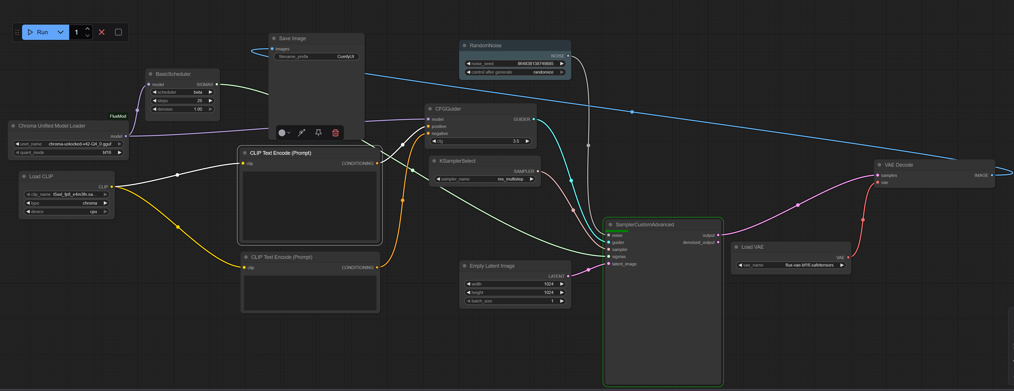This screenshot has height=391, width=1014.
Task: Collapse the Save Image node via title dot
Action: click(x=274, y=38)
